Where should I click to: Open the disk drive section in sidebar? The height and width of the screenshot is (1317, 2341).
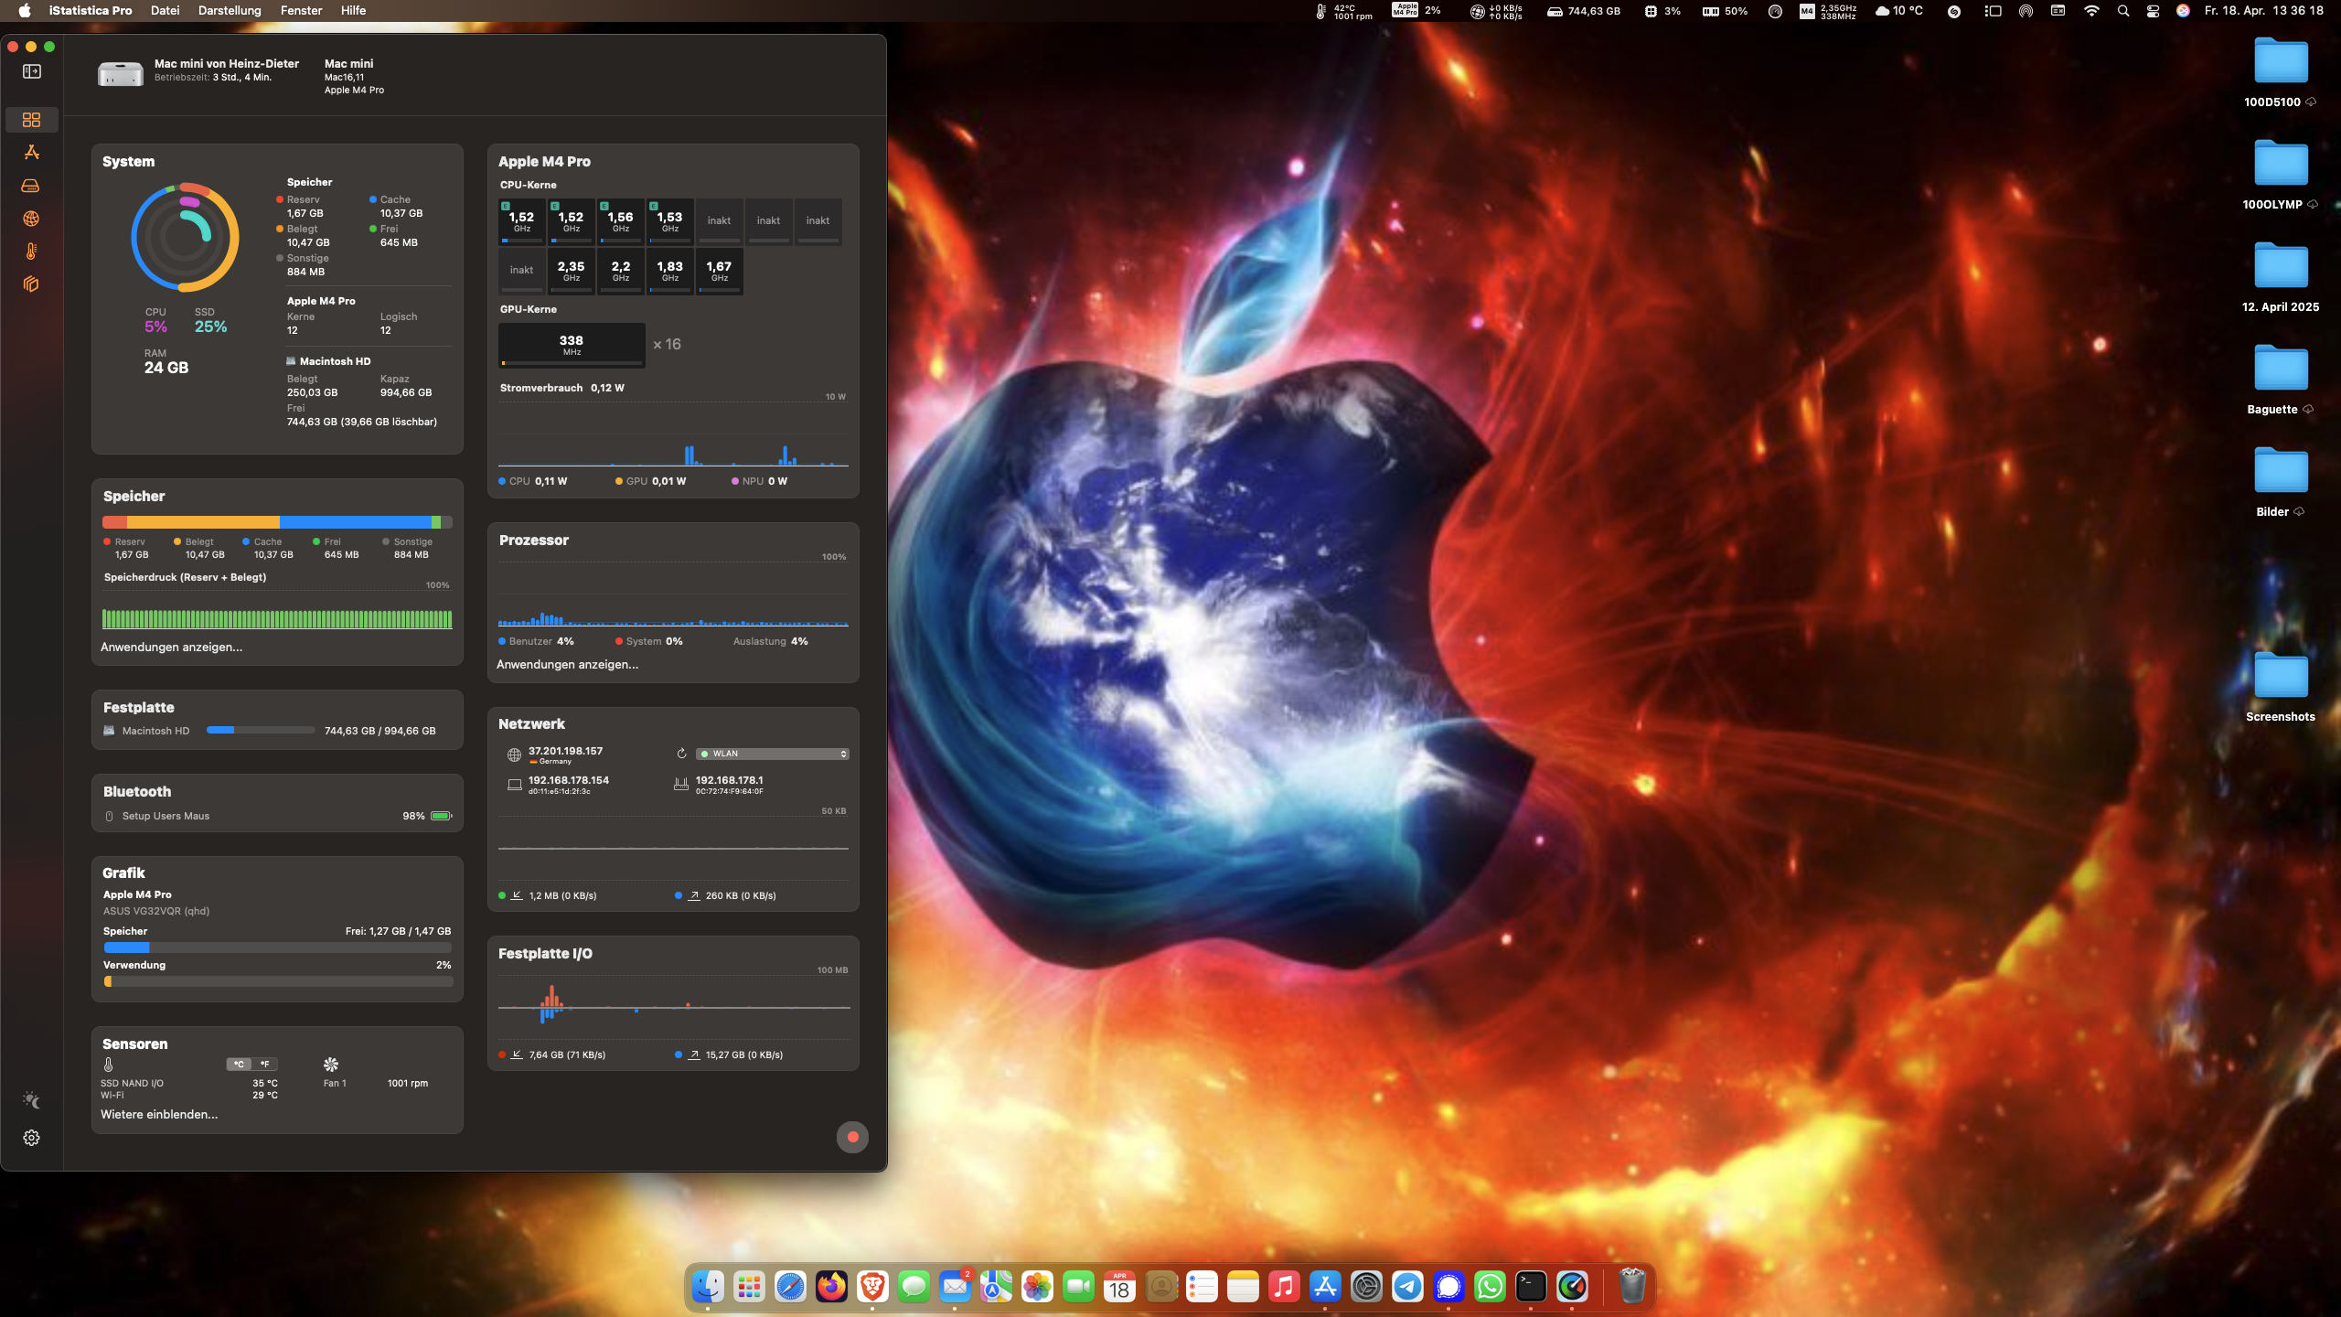pyautogui.click(x=31, y=186)
